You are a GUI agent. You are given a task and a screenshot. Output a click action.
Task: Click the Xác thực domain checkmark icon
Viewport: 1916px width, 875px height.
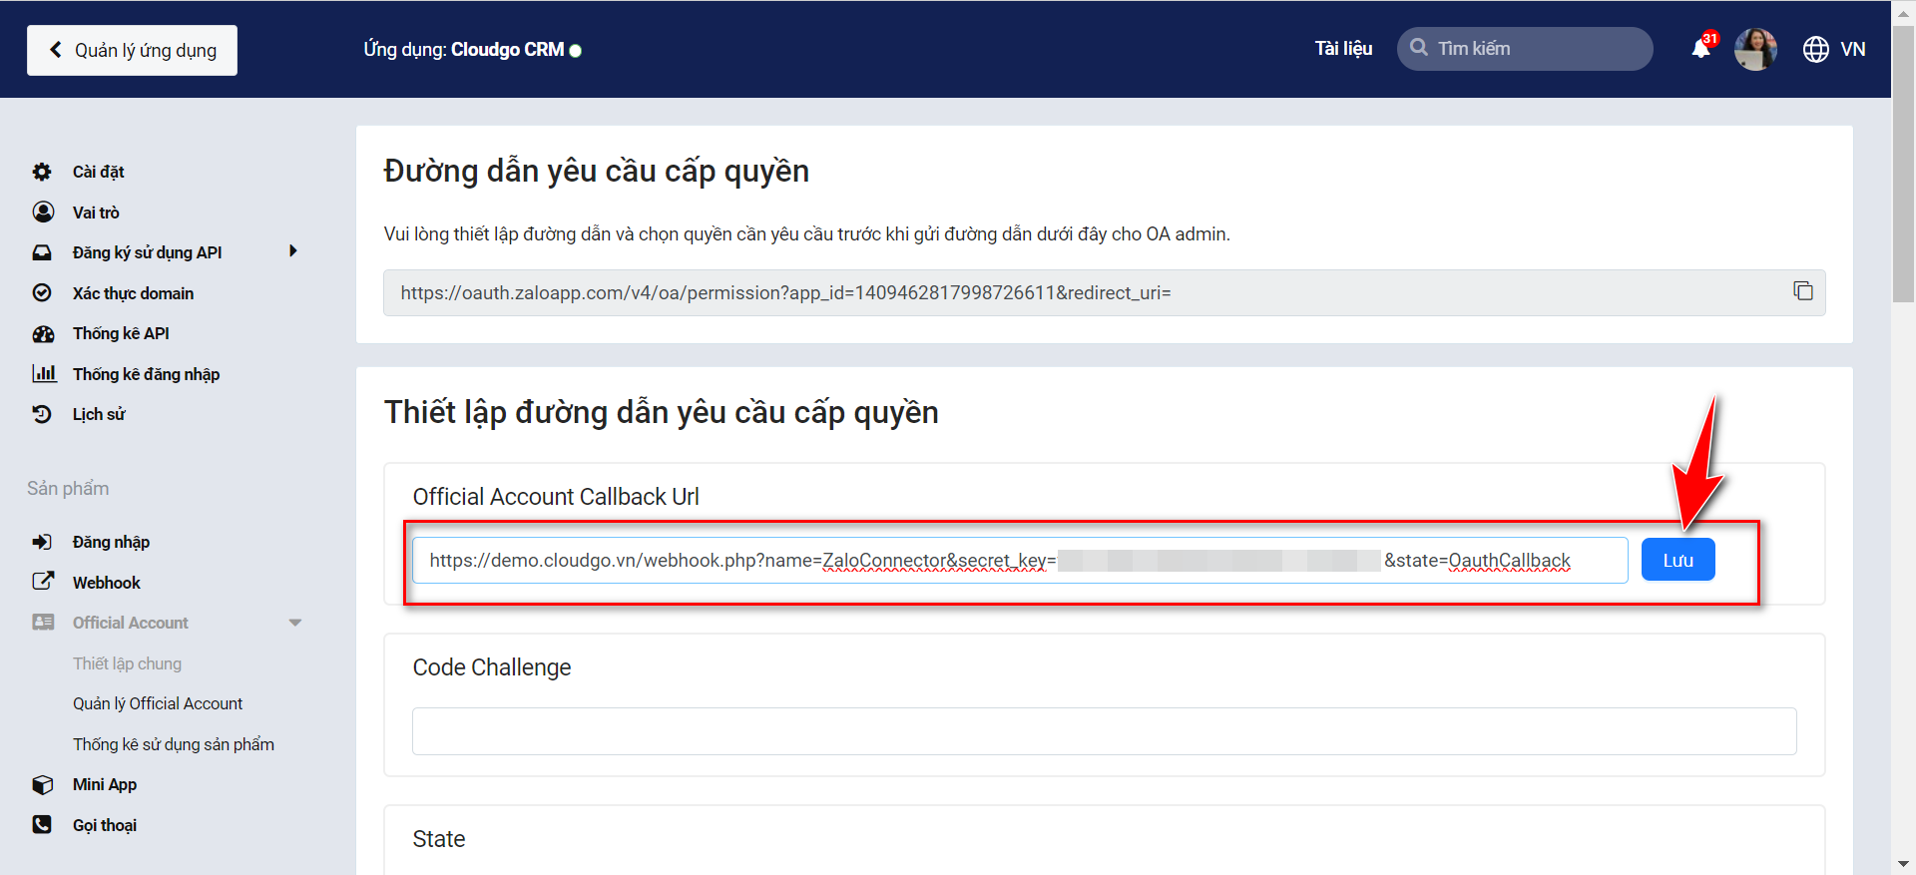pyautogui.click(x=42, y=292)
